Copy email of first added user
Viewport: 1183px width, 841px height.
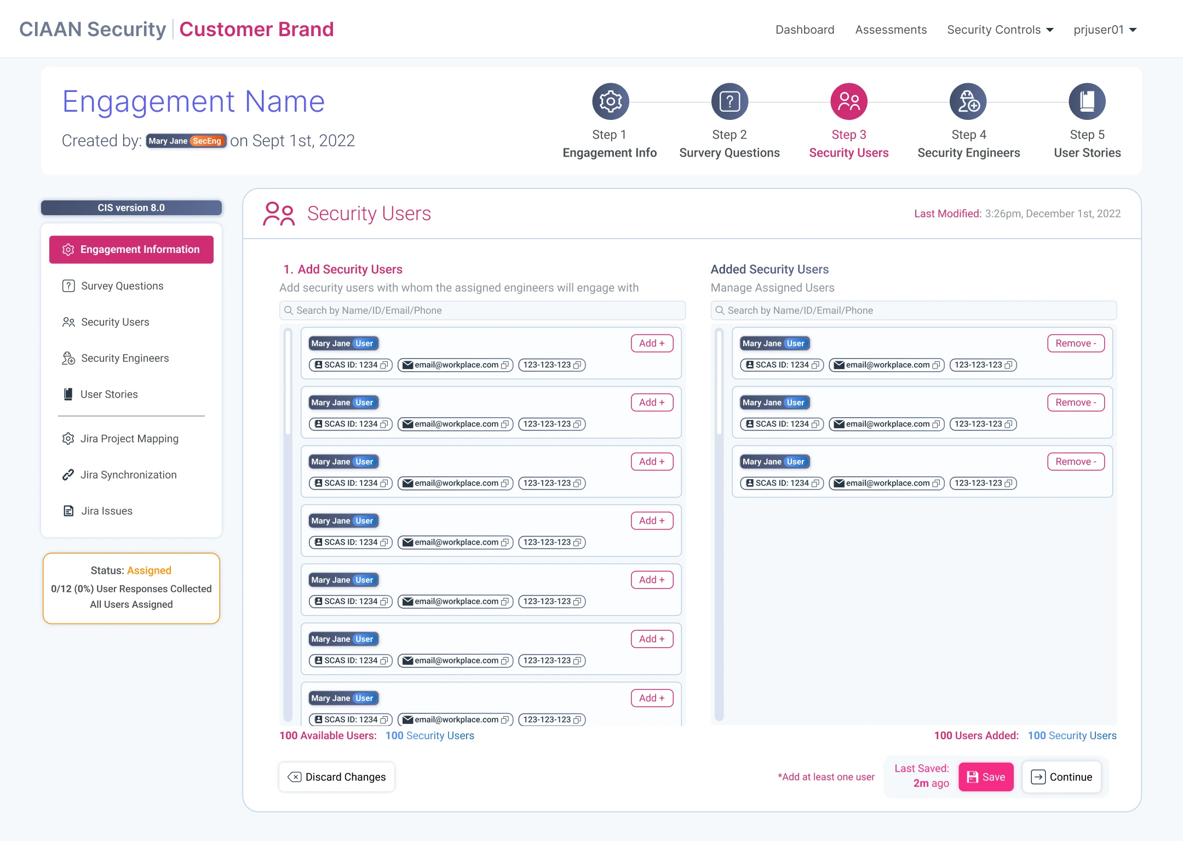pos(936,365)
